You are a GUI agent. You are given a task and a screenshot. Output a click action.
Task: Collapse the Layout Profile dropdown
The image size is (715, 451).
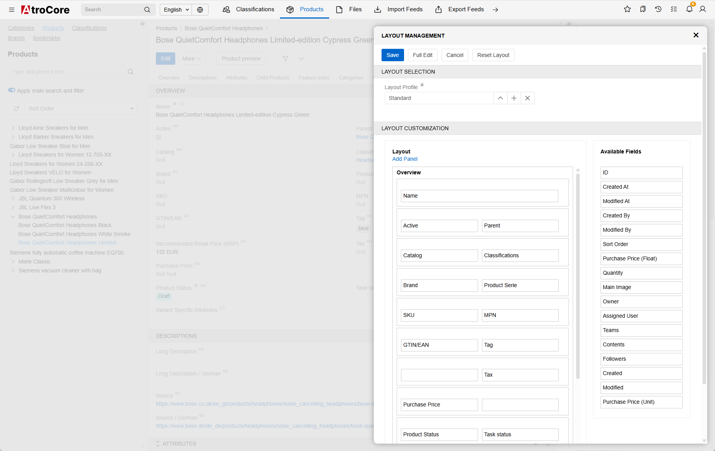click(501, 98)
